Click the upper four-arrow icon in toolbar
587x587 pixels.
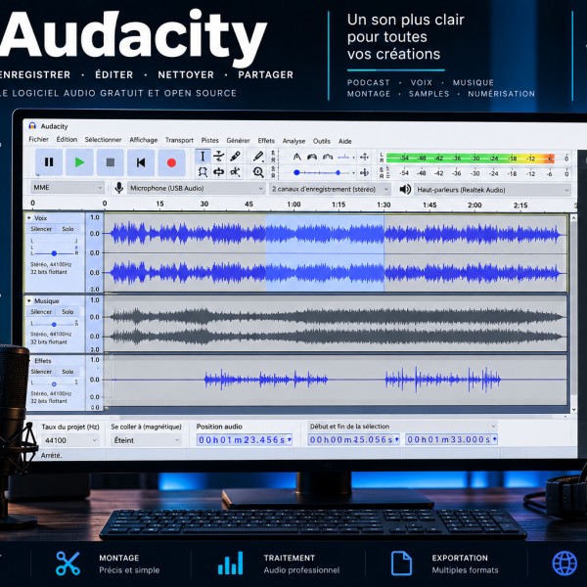[364, 158]
